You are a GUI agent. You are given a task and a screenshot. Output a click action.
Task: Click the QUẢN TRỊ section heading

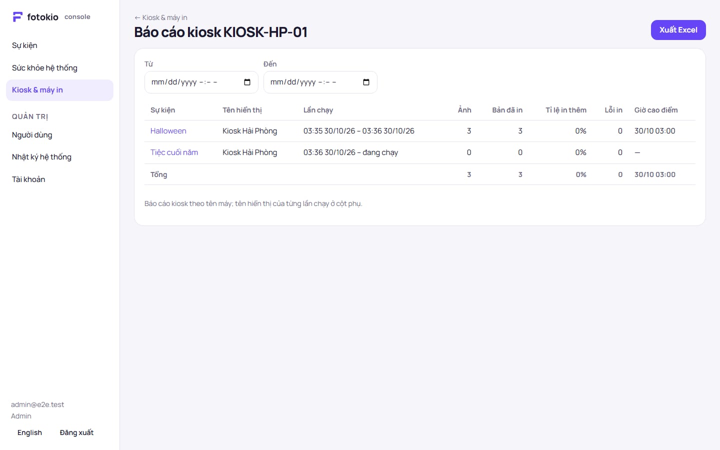pyautogui.click(x=30, y=116)
